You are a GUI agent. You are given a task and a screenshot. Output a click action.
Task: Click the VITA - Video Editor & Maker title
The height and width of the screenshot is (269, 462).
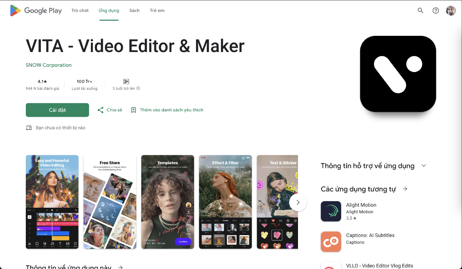coord(135,46)
